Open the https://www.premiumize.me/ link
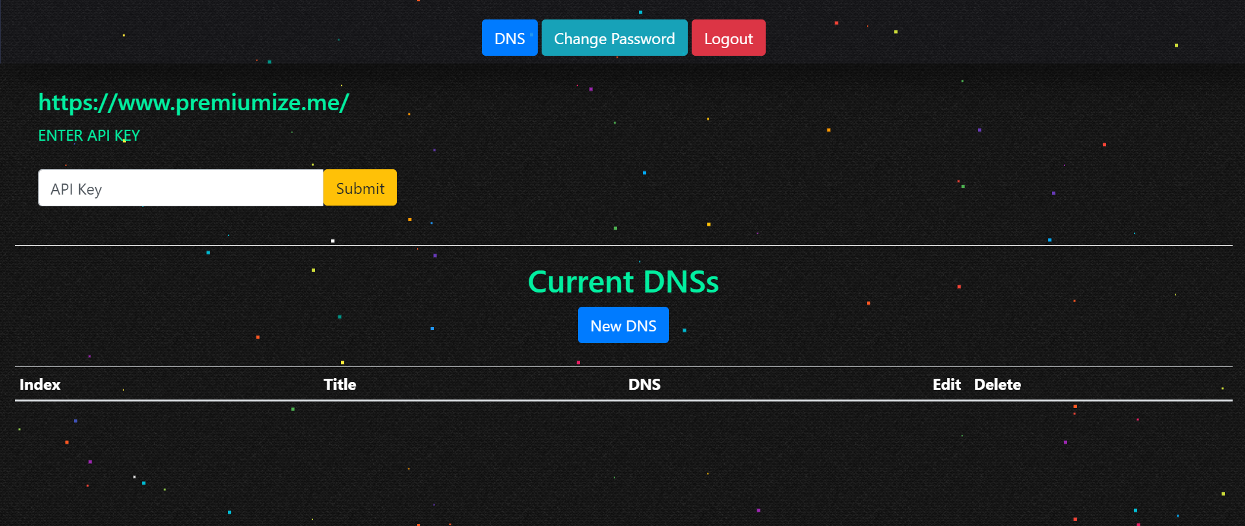Screen dimensions: 1245x526 194,102
